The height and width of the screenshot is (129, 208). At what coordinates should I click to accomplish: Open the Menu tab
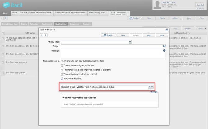click(x=5, y=13)
